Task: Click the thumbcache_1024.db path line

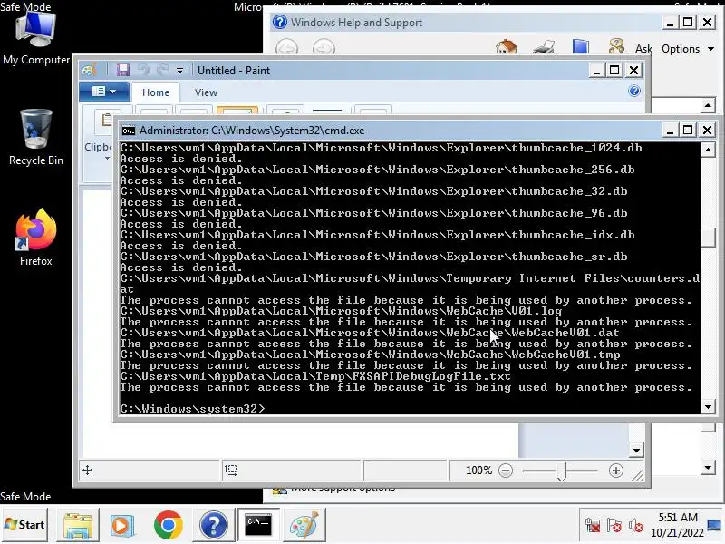Action: 381,148
